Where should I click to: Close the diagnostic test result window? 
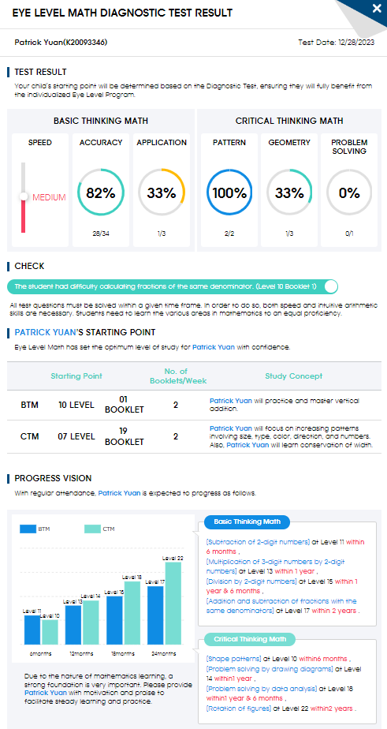click(x=376, y=8)
